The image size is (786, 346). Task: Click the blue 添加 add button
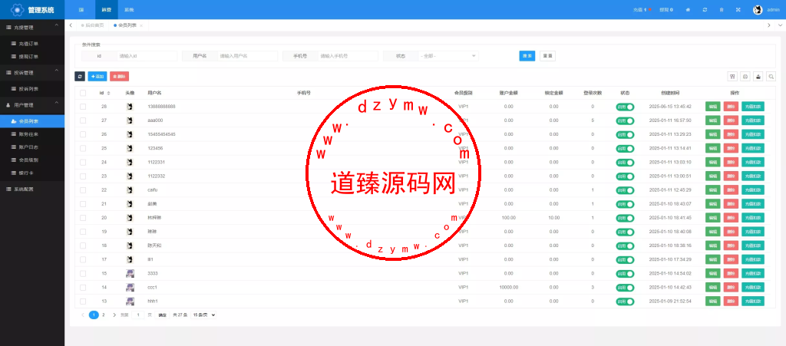pos(97,76)
